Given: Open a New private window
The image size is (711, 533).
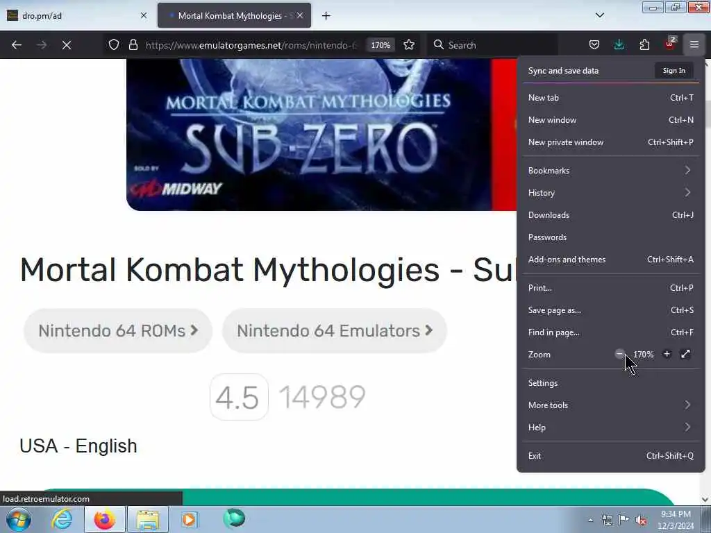Looking at the screenshot, I should (x=611, y=142).
